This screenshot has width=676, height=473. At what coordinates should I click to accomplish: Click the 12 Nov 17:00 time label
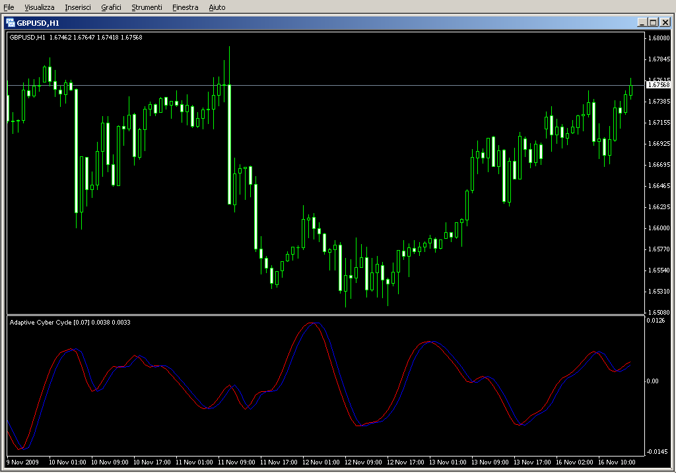point(406,462)
